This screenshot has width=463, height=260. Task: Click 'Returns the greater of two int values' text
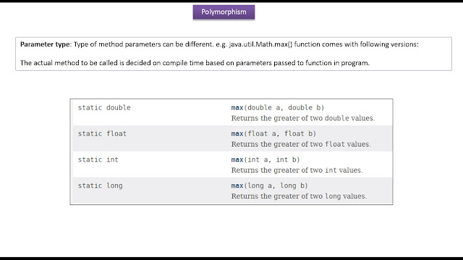point(297,170)
